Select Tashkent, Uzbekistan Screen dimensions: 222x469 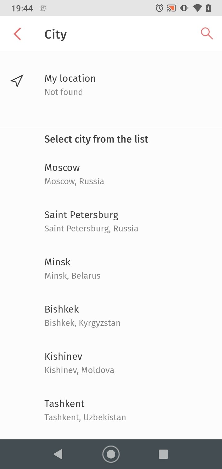pyautogui.click(x=85, y=410)
